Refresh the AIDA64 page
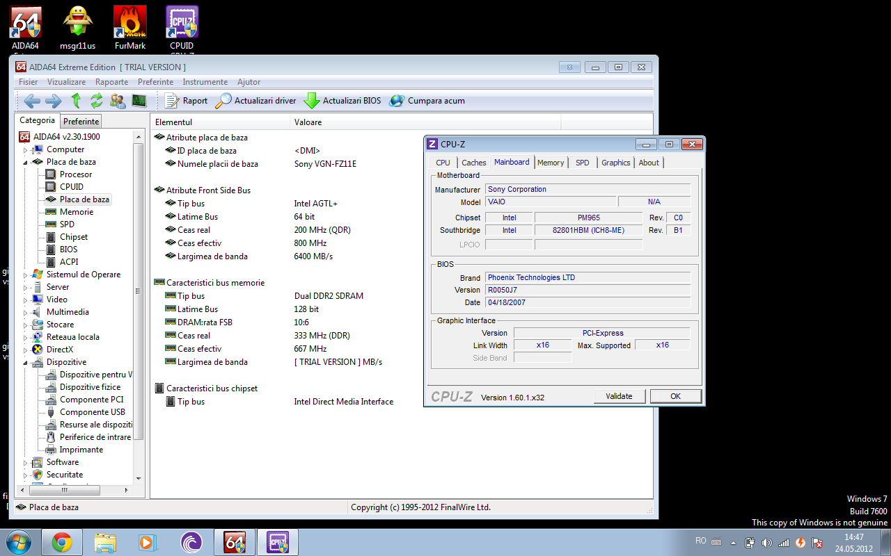The image size is (891, 556). pos(96,101)
